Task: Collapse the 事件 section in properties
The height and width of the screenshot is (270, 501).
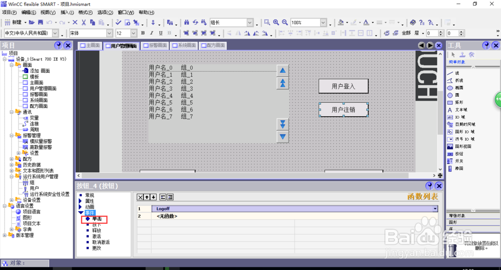Action: (81, 213)
